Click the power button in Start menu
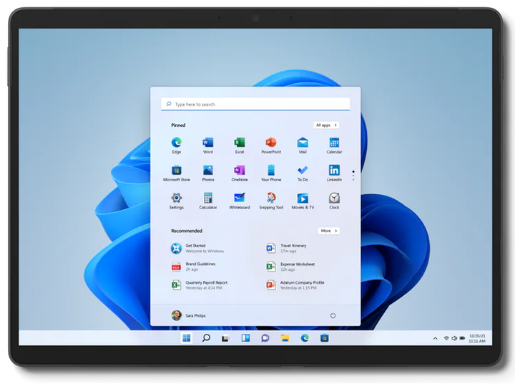The height and width of the screenshot is (384, 515). (333, 315)
